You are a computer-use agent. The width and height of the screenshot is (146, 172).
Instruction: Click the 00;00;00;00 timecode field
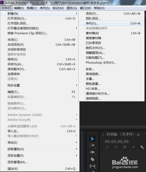click(117, 142)
